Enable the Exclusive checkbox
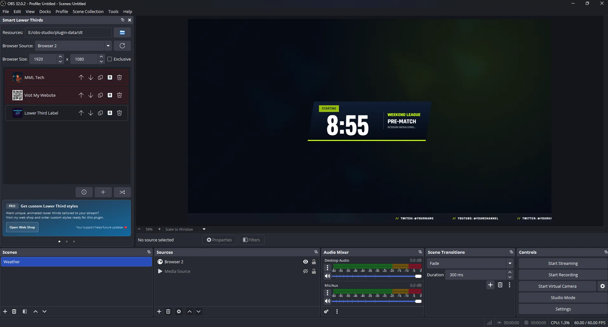Image resolution: width=608 pixels, height=327 pixels. coord(109,59)
